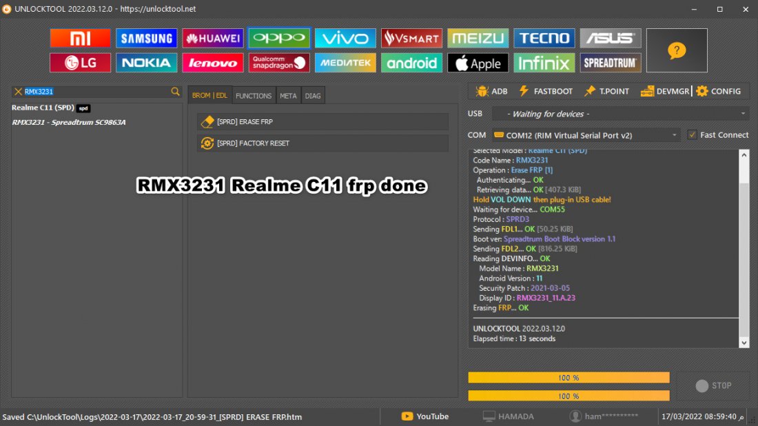Choose the Infinix brand tile
Image resolution: width=758 pixels, height=426 pixels.
tap(544, 63)
